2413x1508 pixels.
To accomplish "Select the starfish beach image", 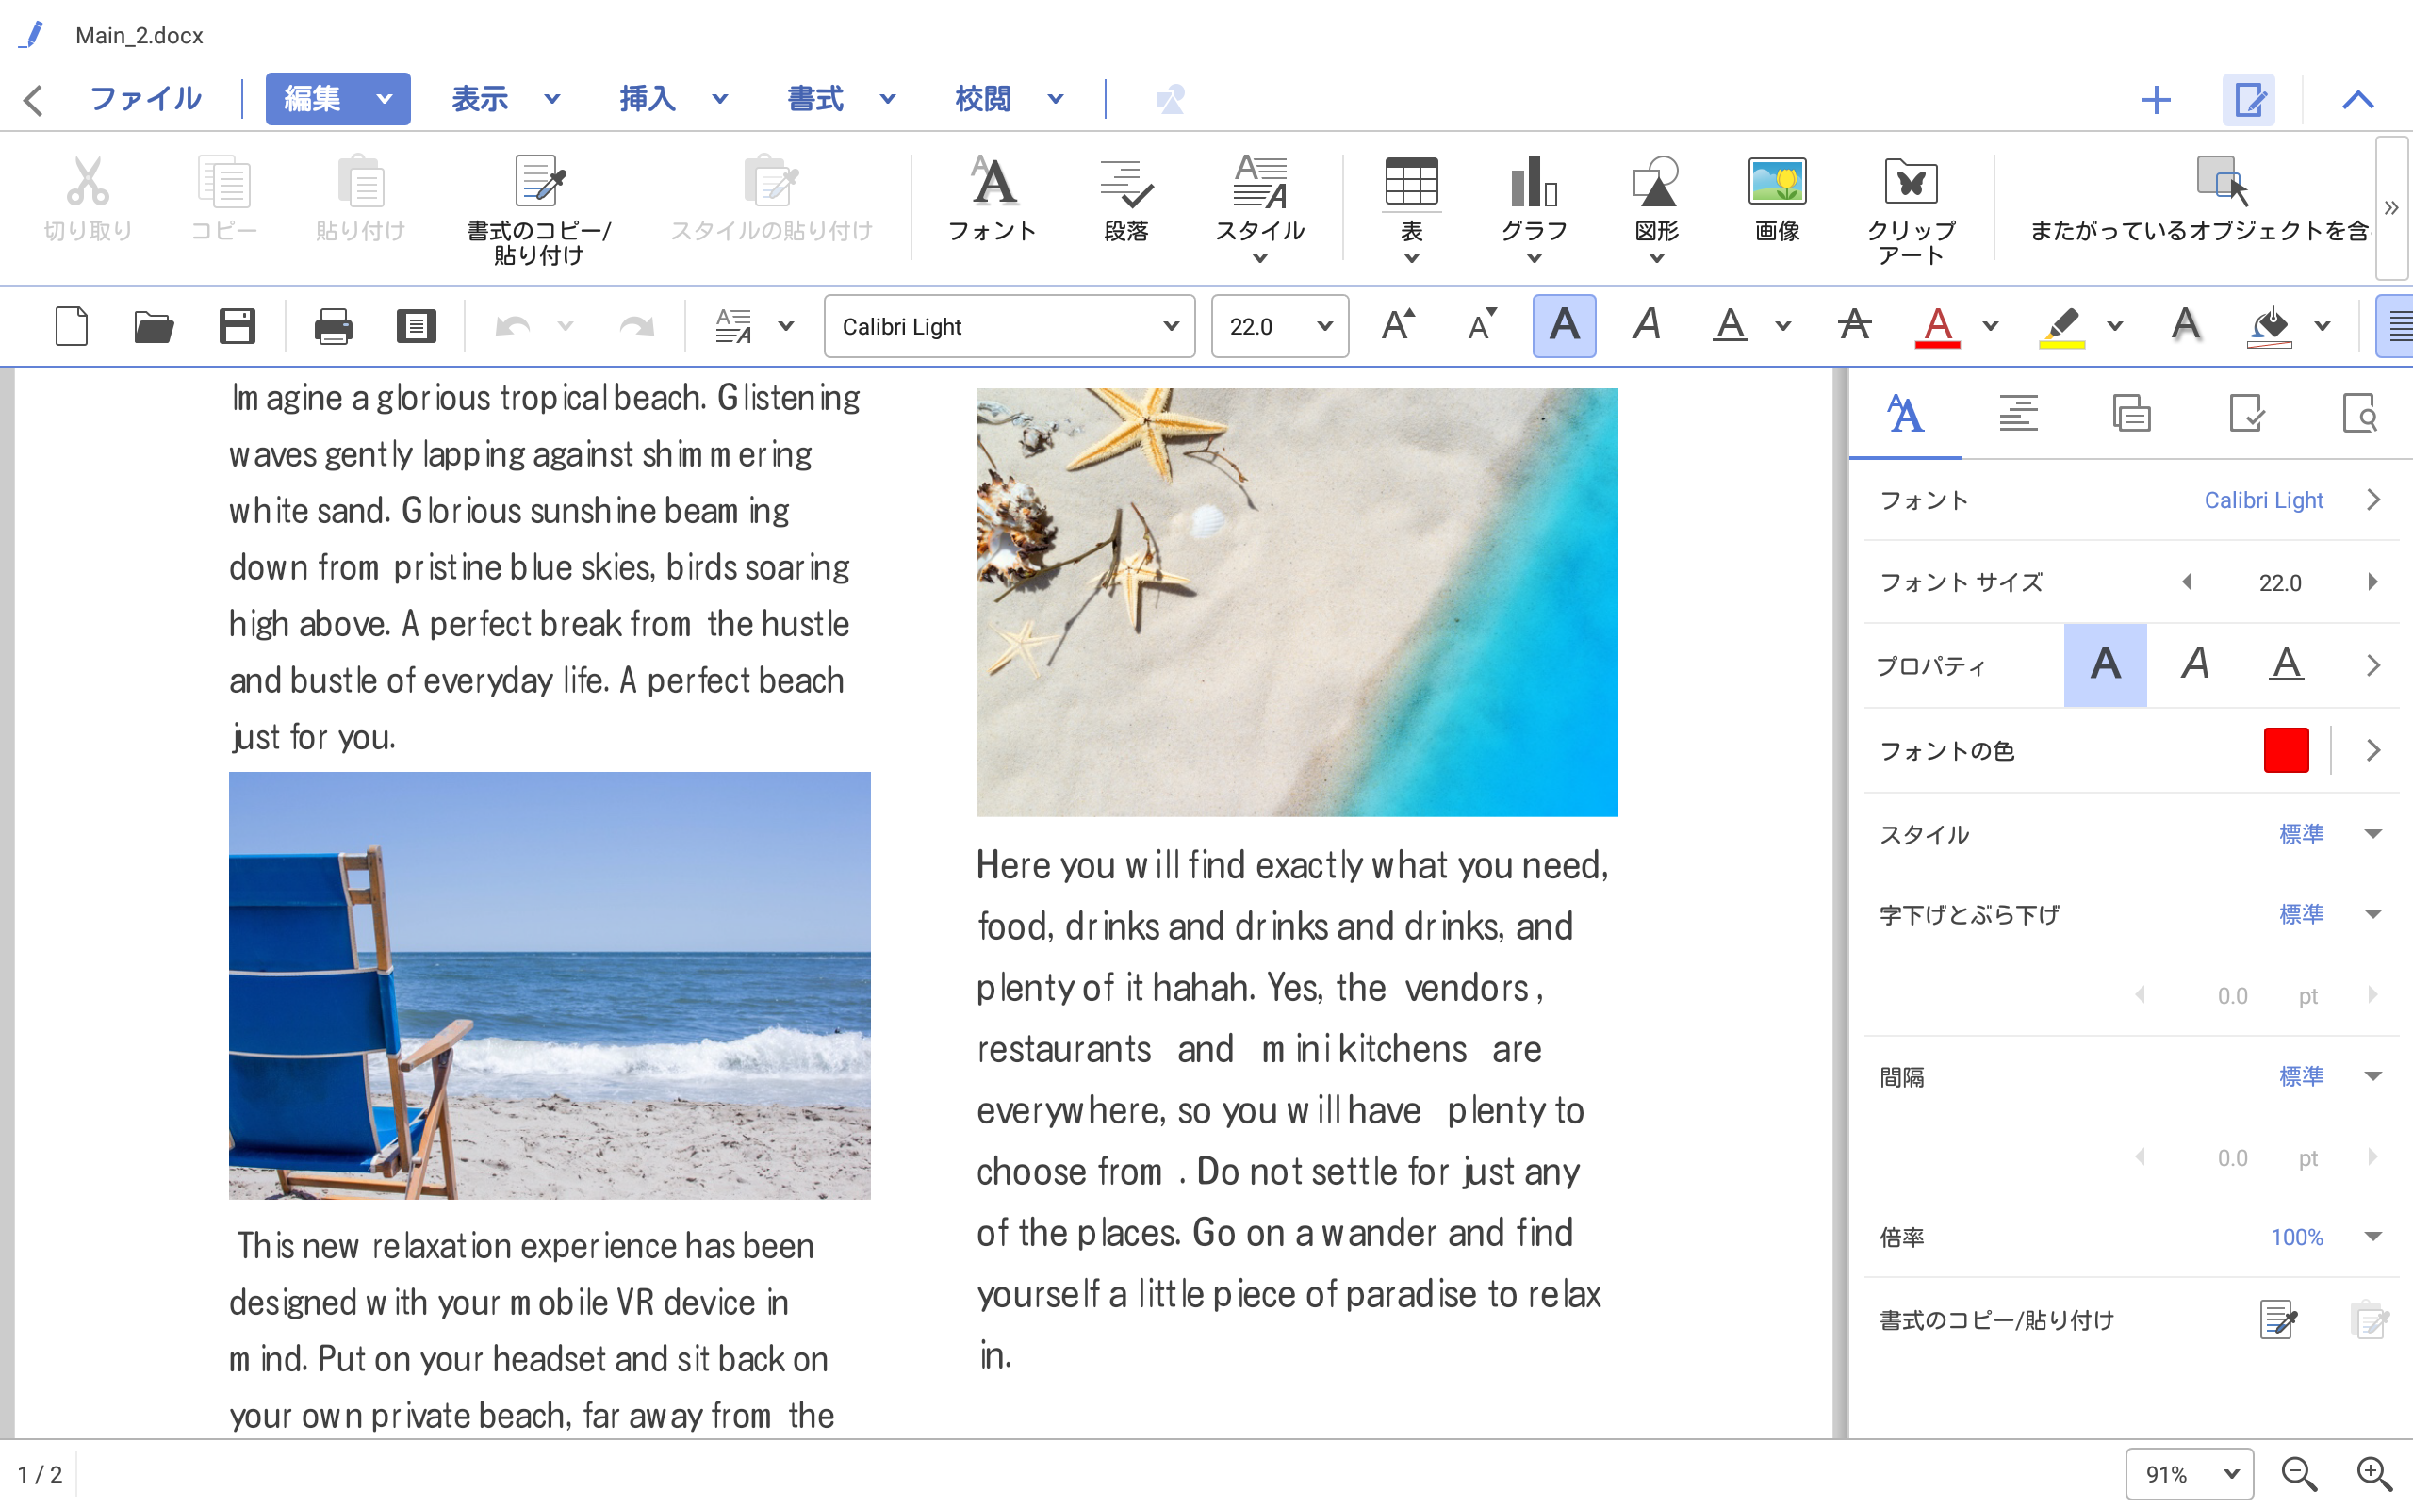I will (x=1296, y=601).
